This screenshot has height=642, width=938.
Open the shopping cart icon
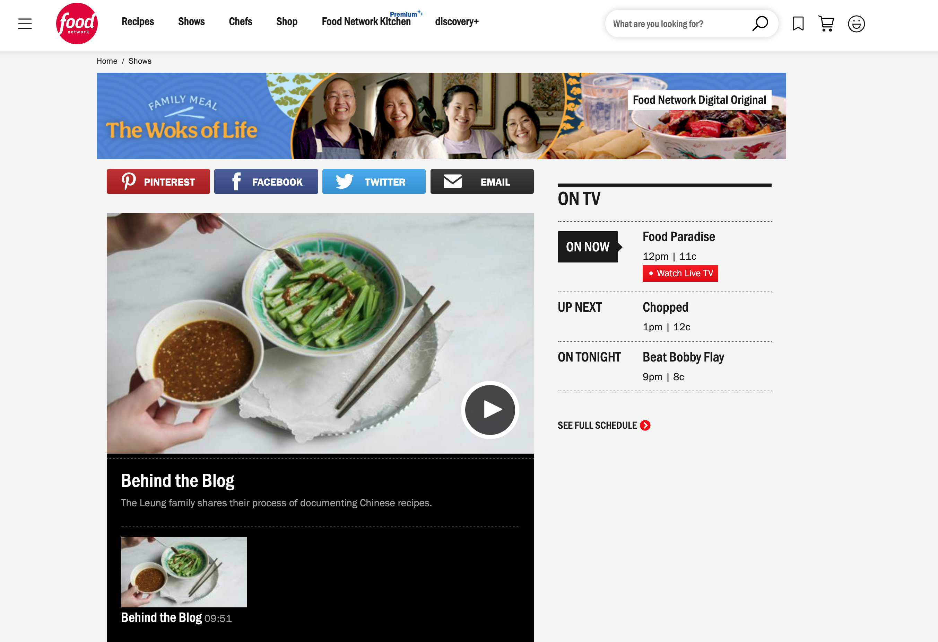[x=826, y=24]
